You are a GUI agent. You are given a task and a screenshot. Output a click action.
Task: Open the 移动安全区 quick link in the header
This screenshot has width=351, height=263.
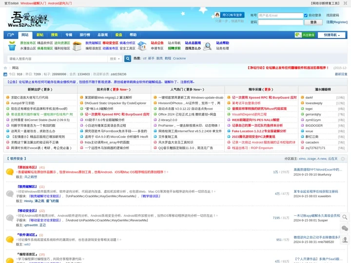click(x=110, y=43)
